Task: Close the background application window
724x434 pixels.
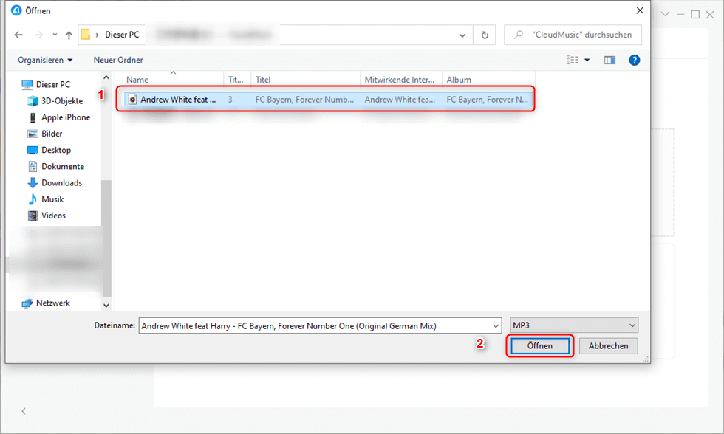Action: tap(710, 14)
